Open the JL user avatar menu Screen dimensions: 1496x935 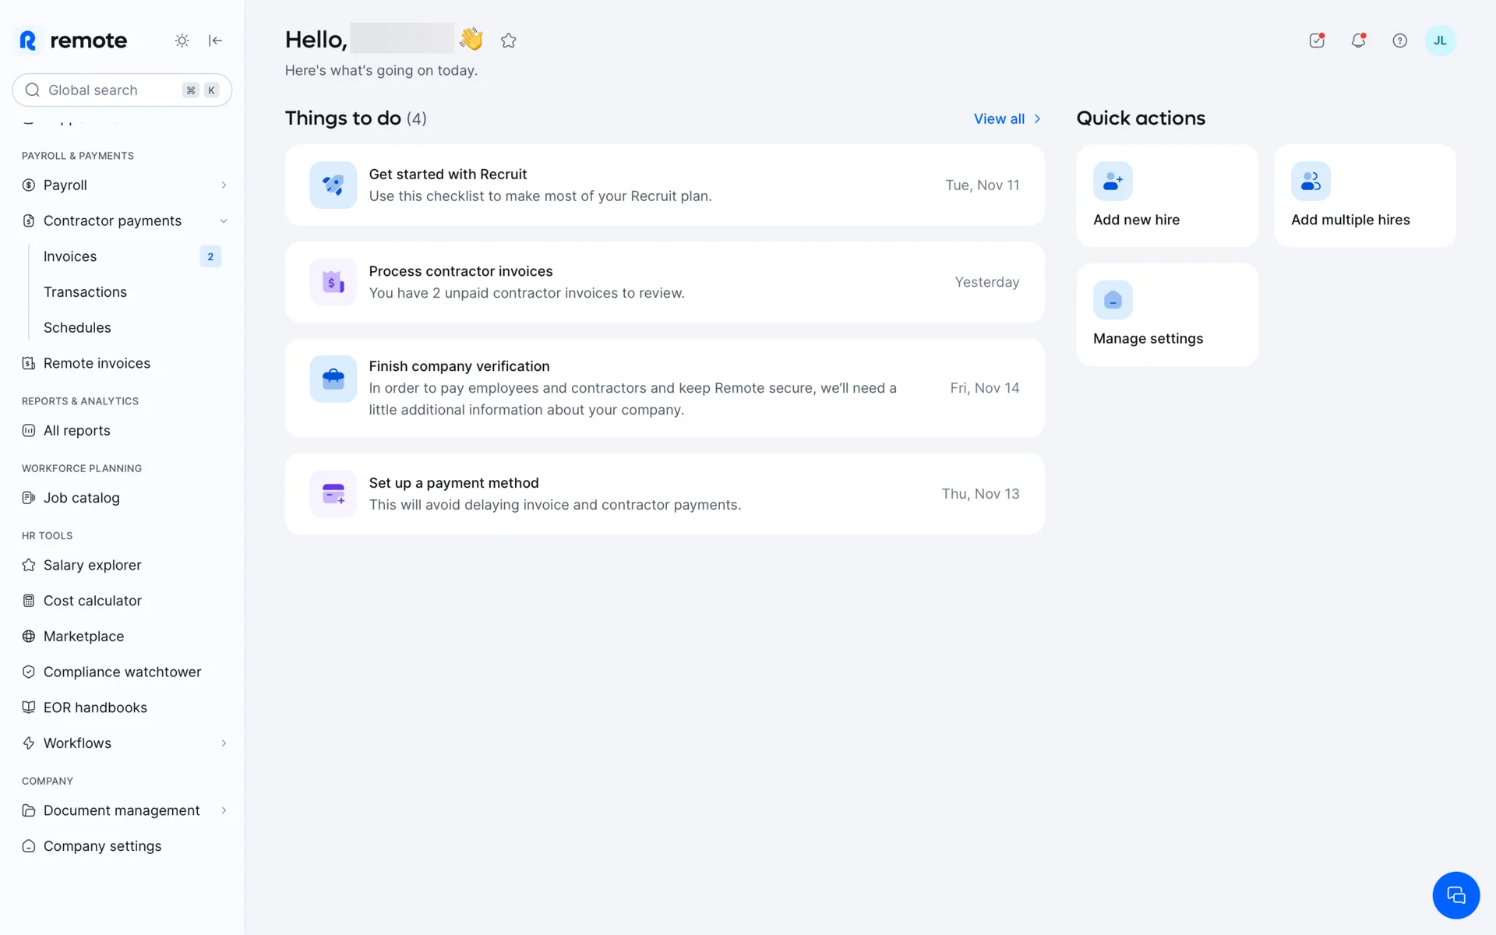[x=1440, y=41]
